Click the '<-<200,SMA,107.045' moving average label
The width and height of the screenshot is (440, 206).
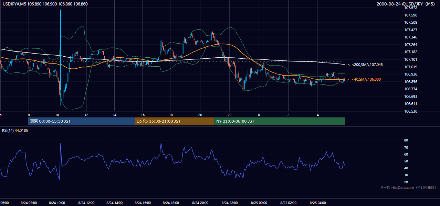(365, 65)
